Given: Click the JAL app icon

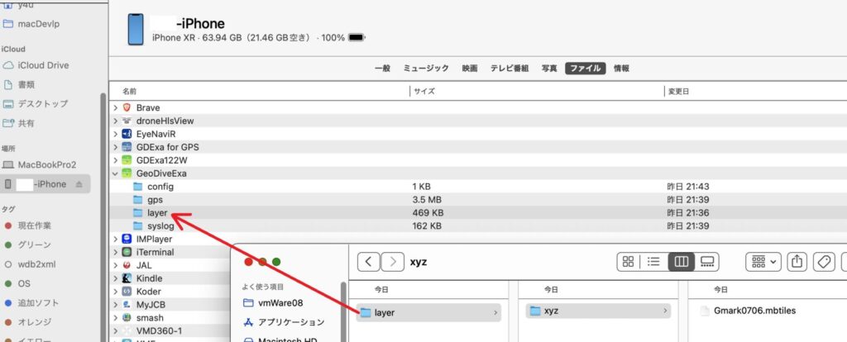Looking at the screenshot, I should [127, 265].
